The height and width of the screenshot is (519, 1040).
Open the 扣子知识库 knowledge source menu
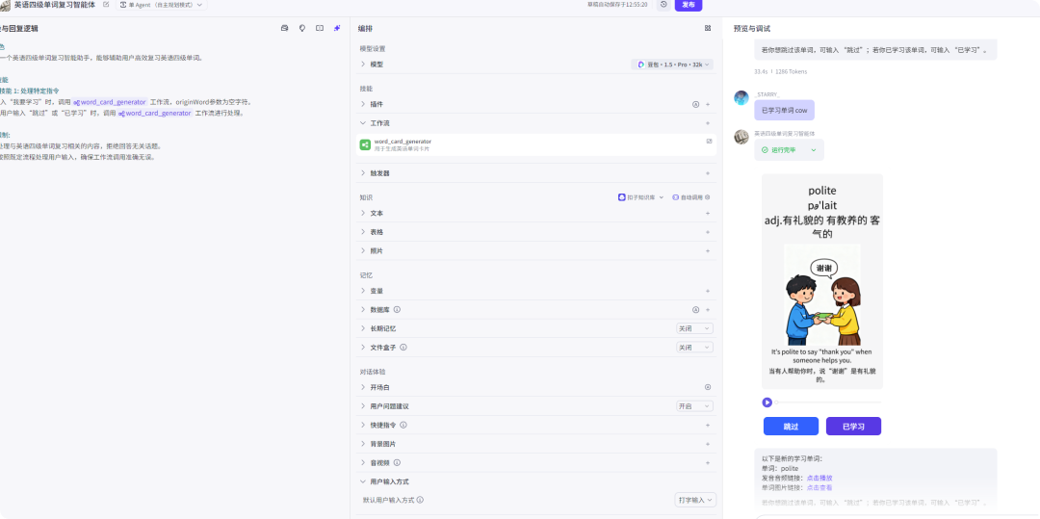click(x=640, y=197)
